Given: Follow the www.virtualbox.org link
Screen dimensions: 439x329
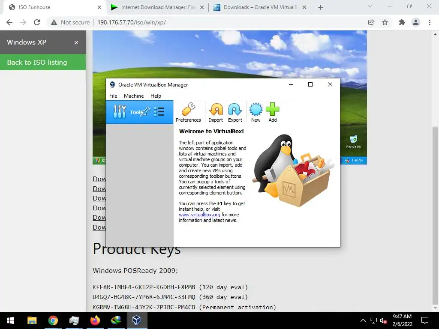Looking at the screenshot, I should 200,215.
